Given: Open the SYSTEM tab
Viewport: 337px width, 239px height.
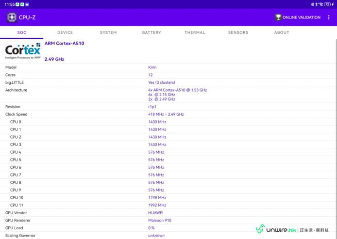Looking at the screenshot, I should click(108, 32).
